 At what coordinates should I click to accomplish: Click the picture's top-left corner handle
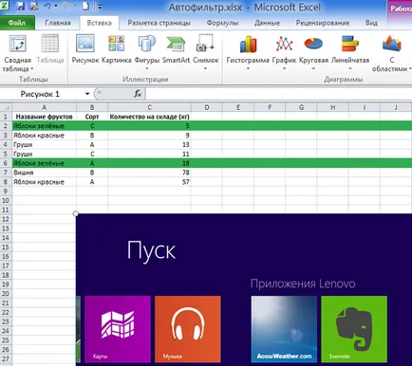point(76,213)
